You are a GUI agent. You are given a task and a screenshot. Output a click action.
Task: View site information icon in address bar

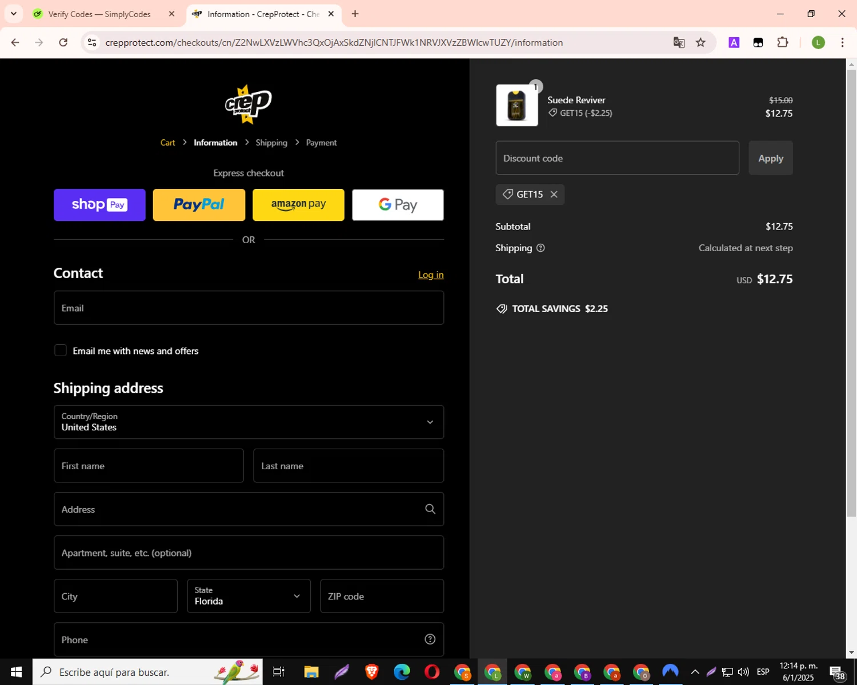coord(92,43)
